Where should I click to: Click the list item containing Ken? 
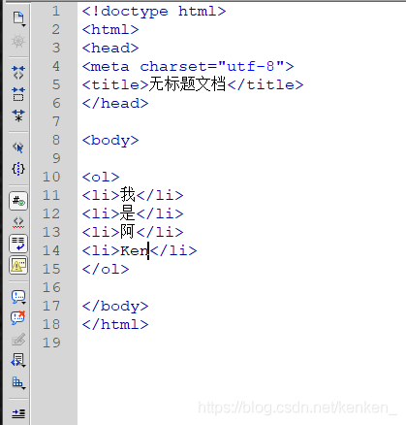[140, 250]
